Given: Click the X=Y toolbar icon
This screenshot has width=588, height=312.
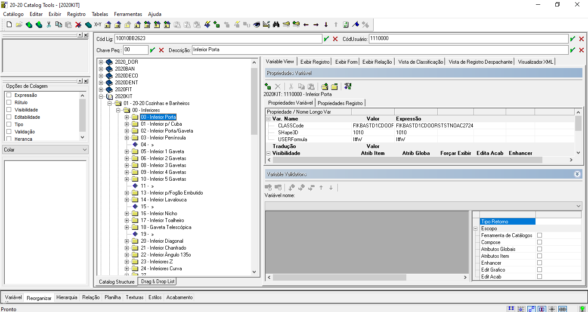Looking at the screenshot, I should (98, 25).
